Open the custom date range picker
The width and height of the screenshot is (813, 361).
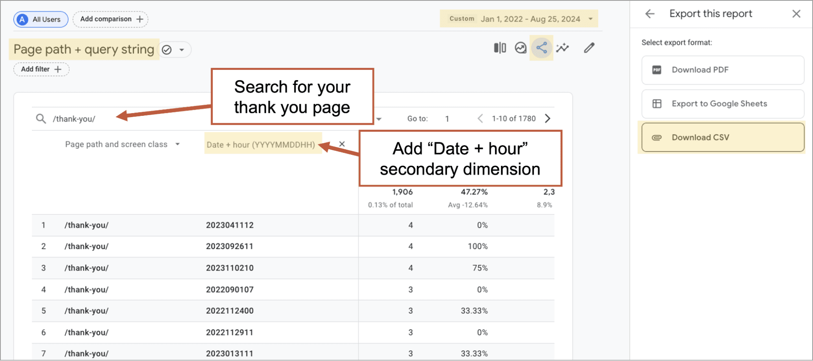click(x=519, y=19)
